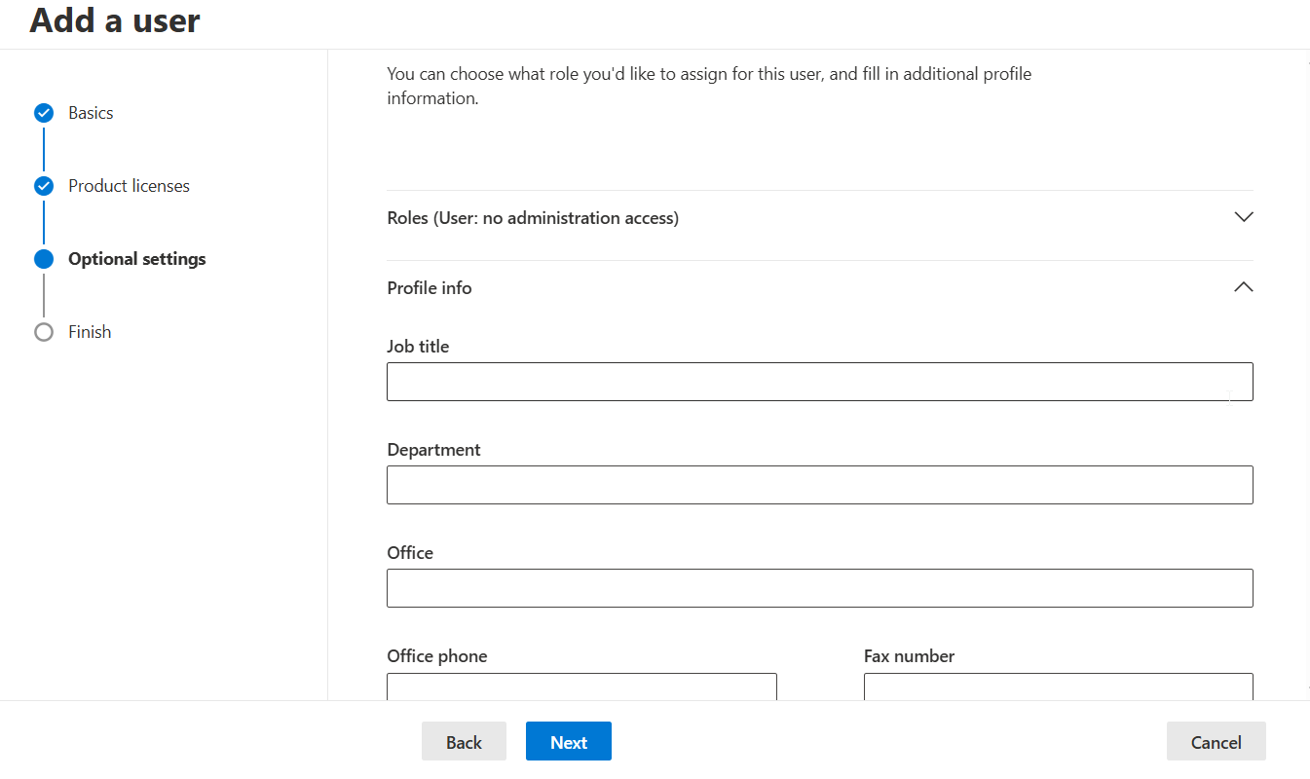The width and height of the screenshot is (1310, 779).
Task: Click the Optional settings step circle
Action: [x=44, y=259]
